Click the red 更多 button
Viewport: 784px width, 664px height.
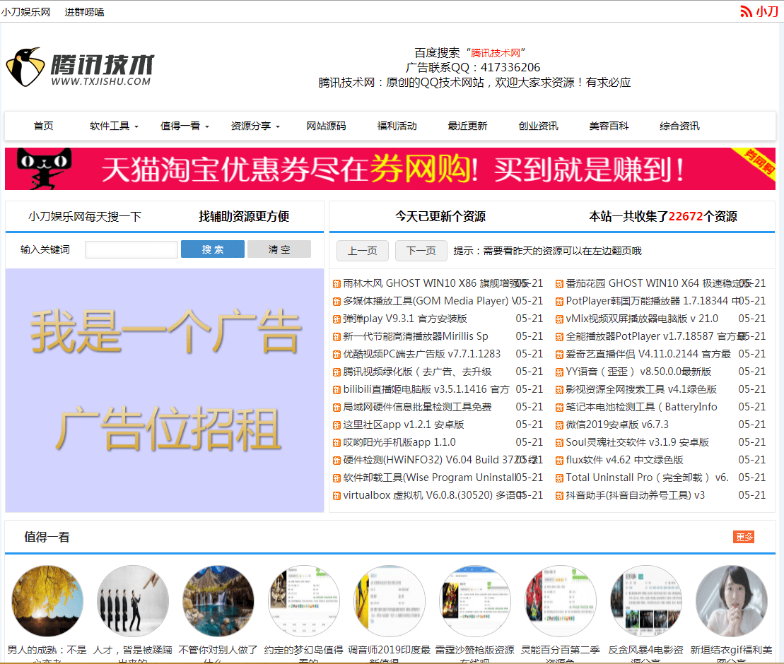click(x=744, y=537)
